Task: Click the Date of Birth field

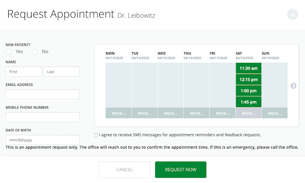Action: 43,140
